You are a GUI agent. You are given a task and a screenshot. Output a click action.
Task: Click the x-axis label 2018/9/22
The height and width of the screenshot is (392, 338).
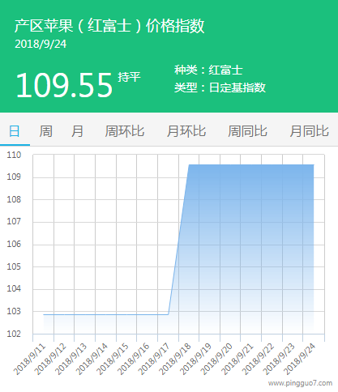(258, 359)
